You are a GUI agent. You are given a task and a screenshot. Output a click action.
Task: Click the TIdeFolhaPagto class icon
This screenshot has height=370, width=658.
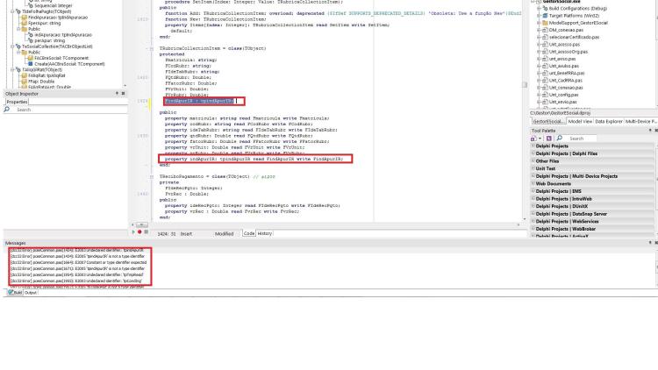point(18,11)
